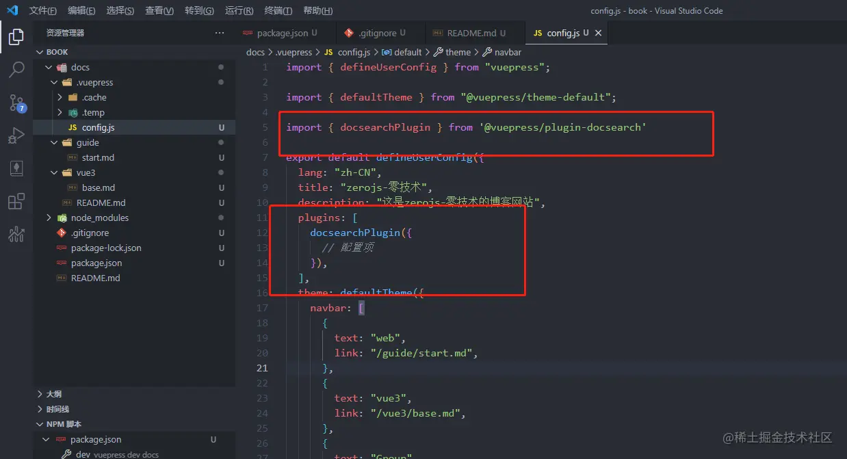
Task: Click "/guide/start.md" link string
Action: (423, 353)
